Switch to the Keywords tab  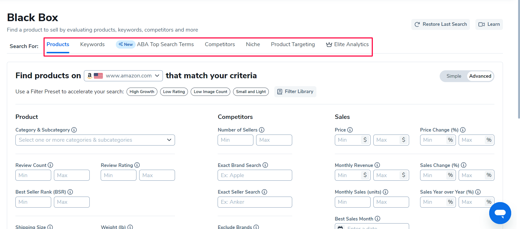pos(92,44)
